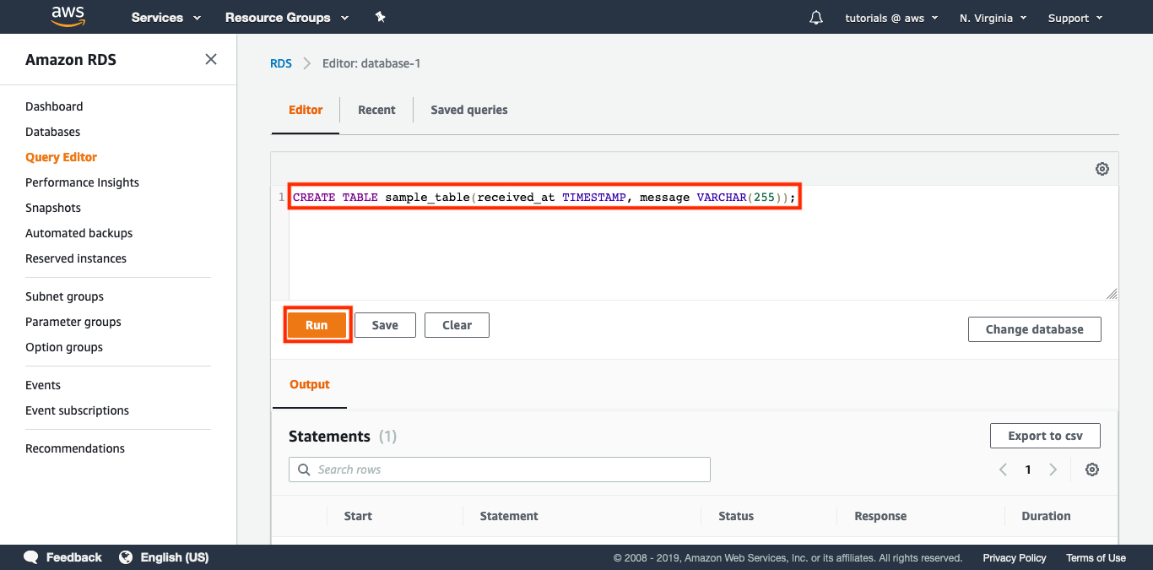This screenshot has width=1153, height=570.
Task: Close the Amazon RDS sidebar with the X
Action: (x=210, y=59)
